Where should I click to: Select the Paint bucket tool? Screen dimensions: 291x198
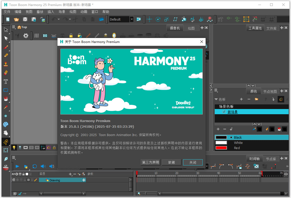(x=6, y=98)
